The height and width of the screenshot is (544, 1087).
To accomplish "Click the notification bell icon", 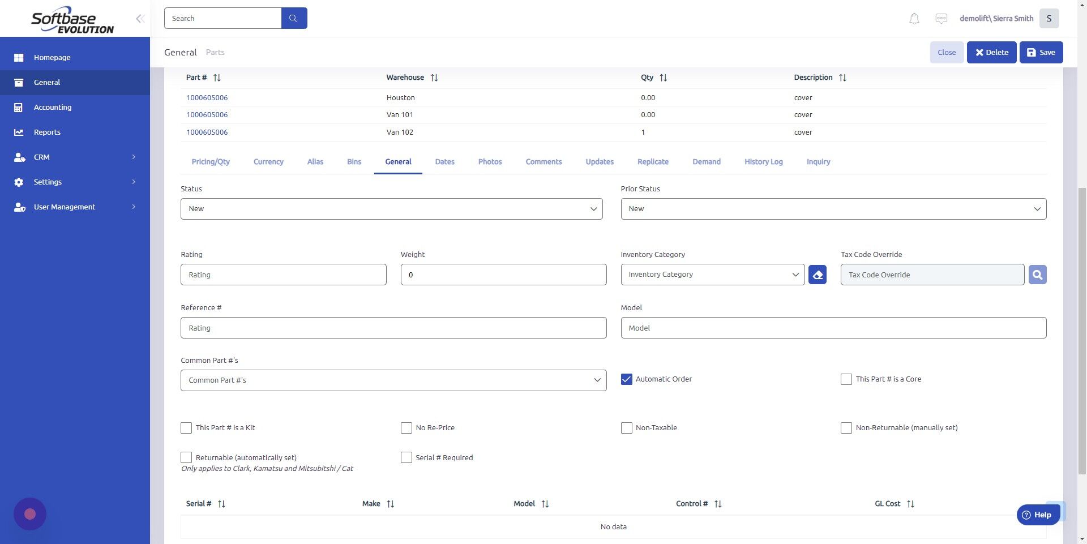I will coord(913,18).
